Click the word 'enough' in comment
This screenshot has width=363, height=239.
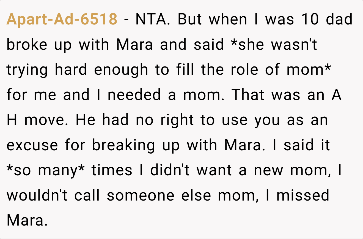(121, 70)
